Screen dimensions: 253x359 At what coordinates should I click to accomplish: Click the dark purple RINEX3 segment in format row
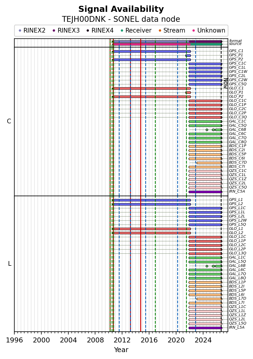[205, 41]
